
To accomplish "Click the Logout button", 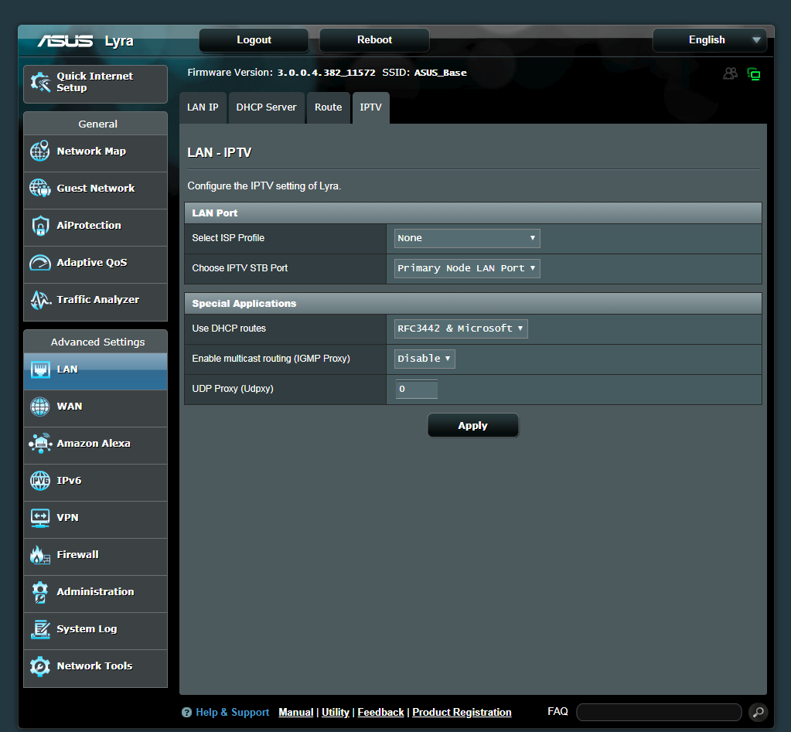I will click(x=254, y=40).
